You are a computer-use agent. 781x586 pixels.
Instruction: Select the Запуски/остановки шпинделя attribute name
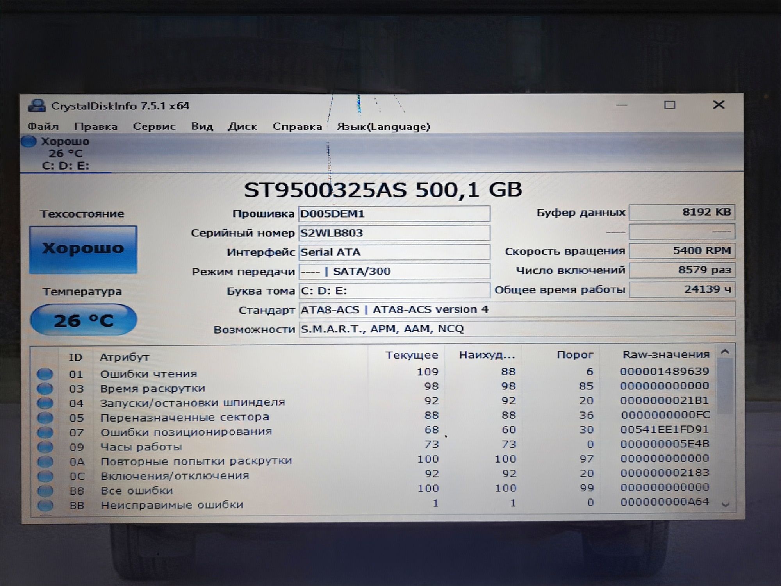(193, 402)
